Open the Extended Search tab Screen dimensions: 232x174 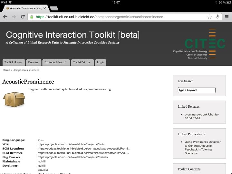[x=55, y=62]
